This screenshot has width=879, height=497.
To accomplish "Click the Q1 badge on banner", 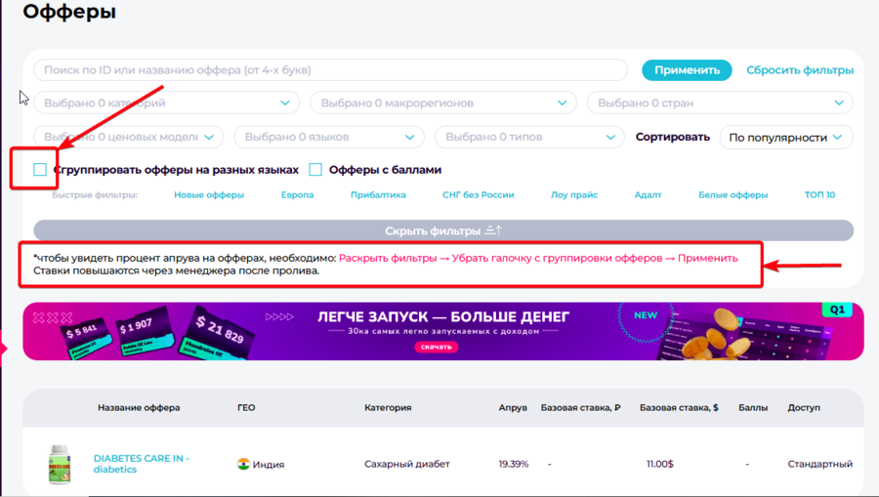I will (837, 310).
